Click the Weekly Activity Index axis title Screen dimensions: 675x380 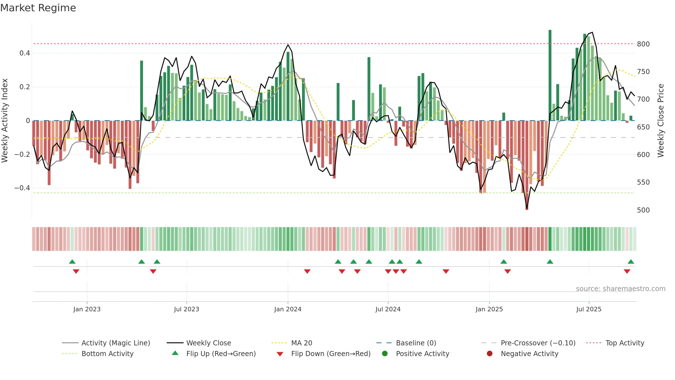tap(5, 120)
